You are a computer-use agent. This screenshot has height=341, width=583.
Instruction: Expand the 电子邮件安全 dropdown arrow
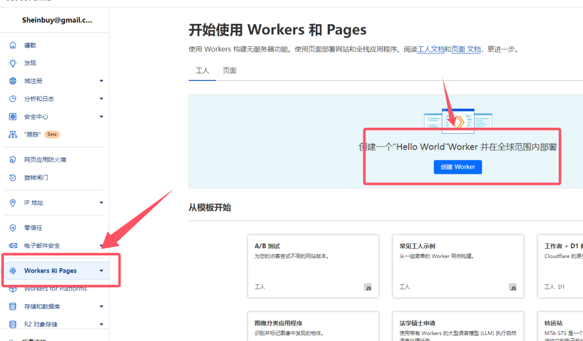click(x=101, y=245)
